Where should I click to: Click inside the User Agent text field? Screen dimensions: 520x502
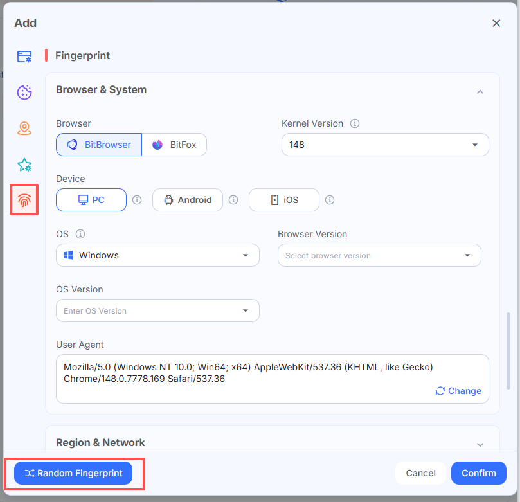(x=273, y=379)
